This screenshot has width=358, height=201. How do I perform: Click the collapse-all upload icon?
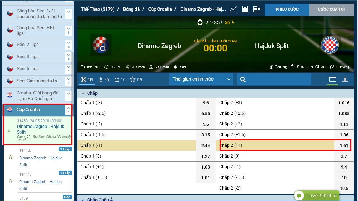tap(345, 79)
